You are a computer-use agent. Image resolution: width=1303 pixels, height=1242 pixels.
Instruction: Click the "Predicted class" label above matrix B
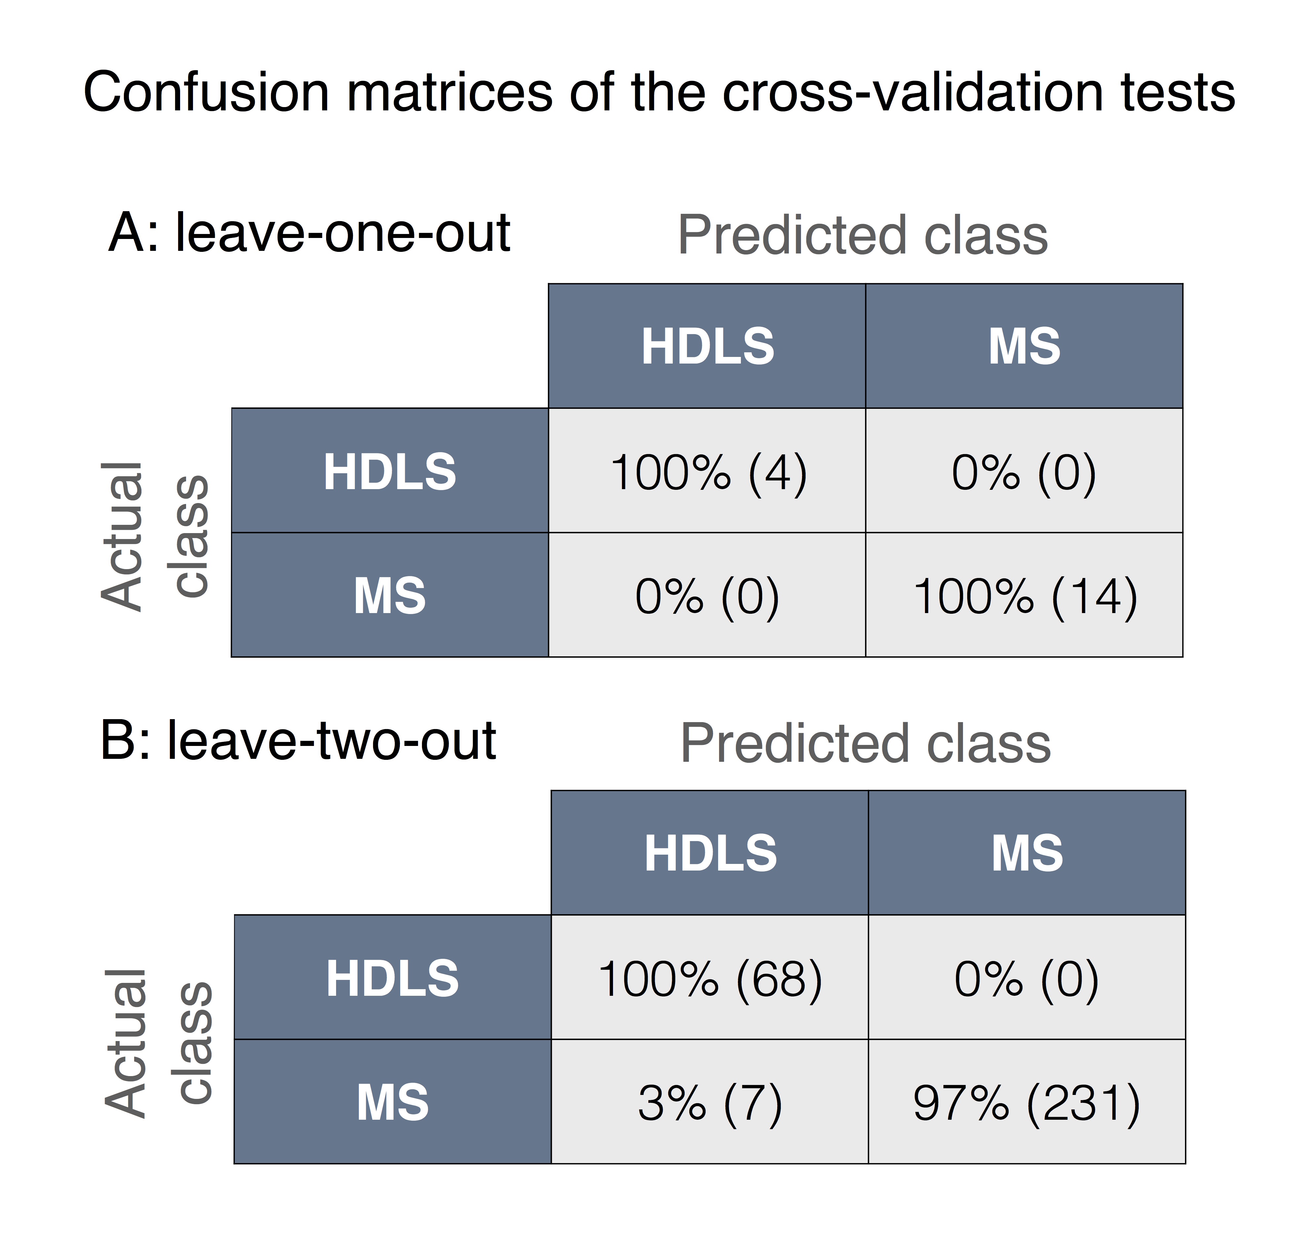click(865, 744)
